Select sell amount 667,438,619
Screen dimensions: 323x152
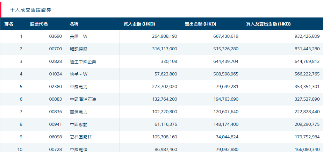click(x=226, y=36)
